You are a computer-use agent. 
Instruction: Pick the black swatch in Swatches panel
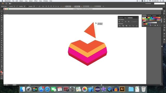(x=147, y=18)
